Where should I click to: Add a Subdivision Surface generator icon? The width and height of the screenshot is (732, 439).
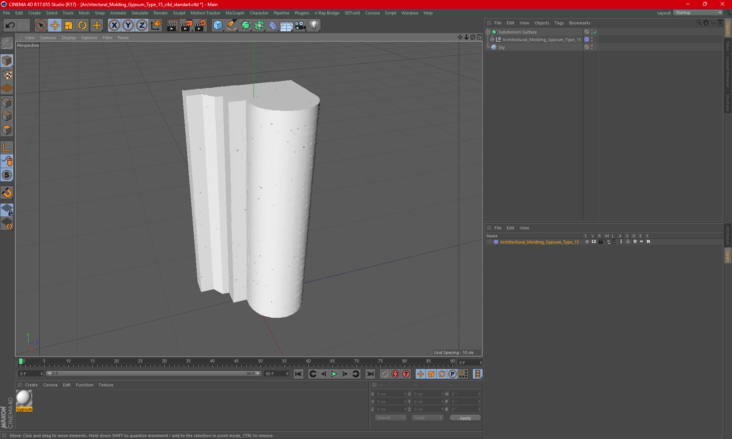(x=246, y=26)
